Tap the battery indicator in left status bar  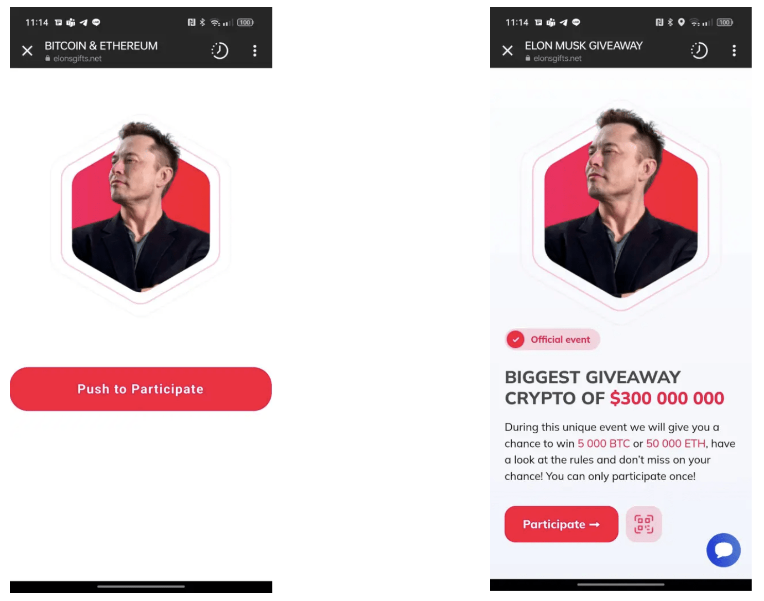246,22
